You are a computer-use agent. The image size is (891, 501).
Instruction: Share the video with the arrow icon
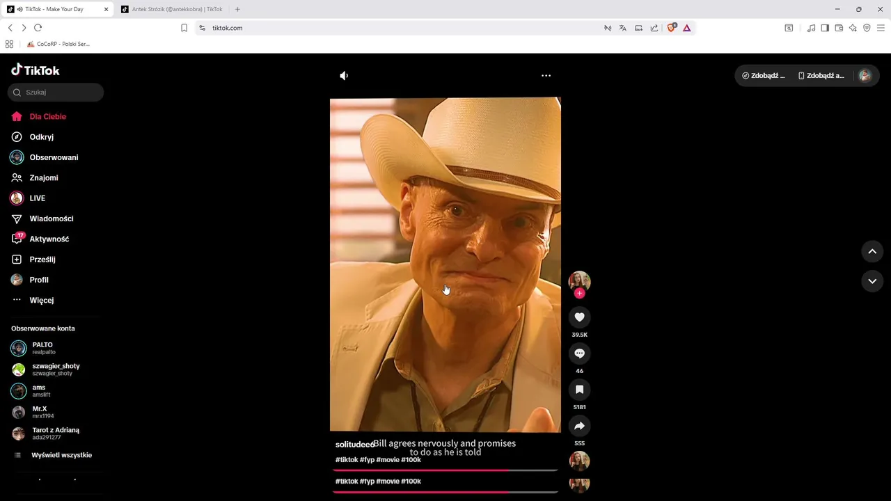pos(579,426)
